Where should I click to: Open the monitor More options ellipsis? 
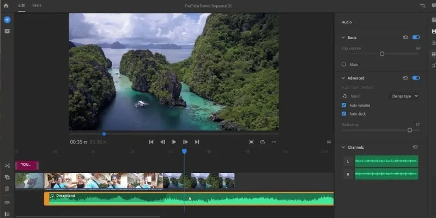[274, 142]
